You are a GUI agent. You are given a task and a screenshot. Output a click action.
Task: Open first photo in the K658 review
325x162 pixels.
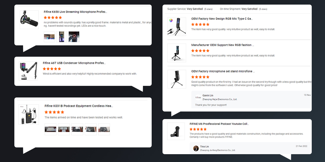(x=49, y=37)
